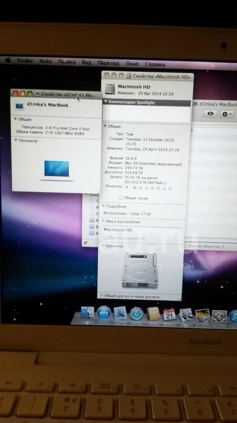Click last used value Today 17:40
Screen dimensions: 237x423
[140, 214]
